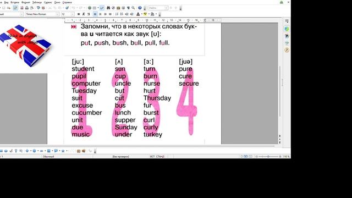
Task: Toggle Edit File mode icon
Action: click(x=15, y=8)
